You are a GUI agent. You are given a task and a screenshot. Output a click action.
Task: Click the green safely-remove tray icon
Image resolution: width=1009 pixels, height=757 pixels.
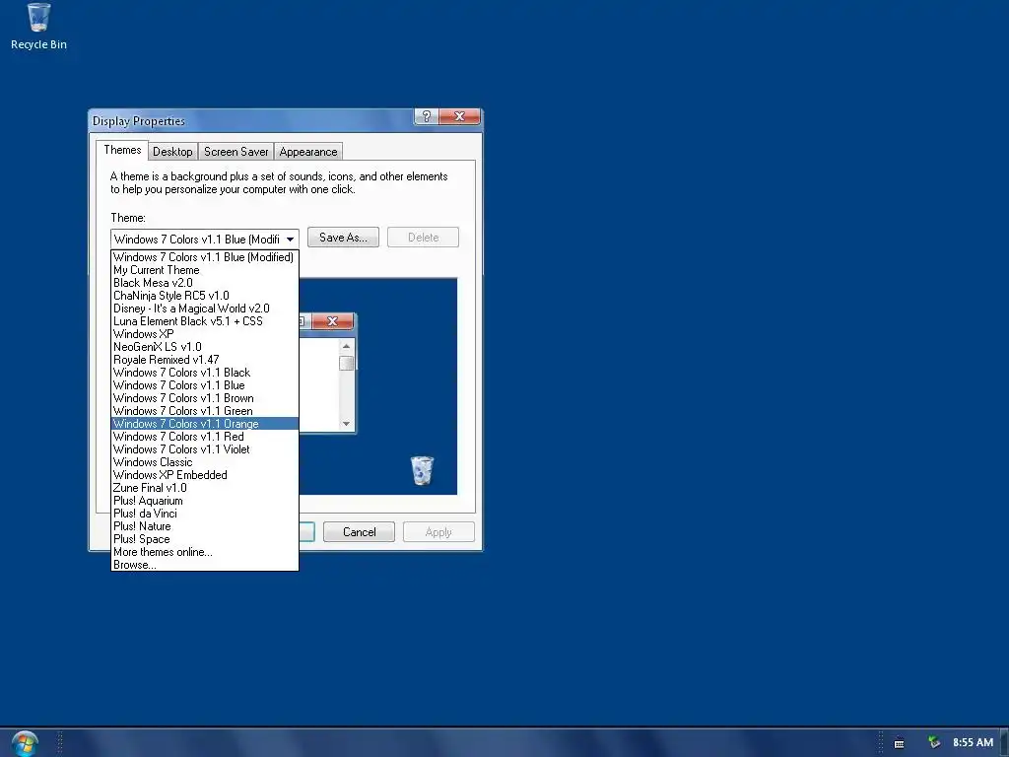point(934,743)
